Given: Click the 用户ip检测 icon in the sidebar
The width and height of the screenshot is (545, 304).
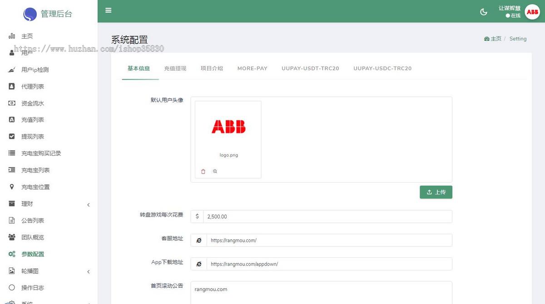Looking at the screenshot, I should point(12,69).
